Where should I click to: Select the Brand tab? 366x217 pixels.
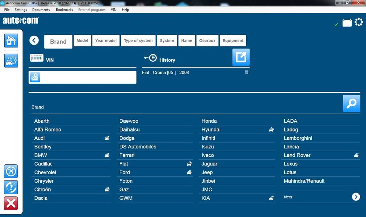(58, 42)
